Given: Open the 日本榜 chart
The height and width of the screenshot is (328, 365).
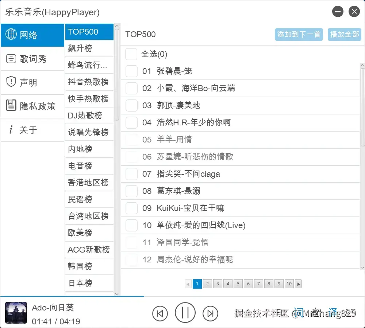Looking at the screenshot, I should click(89, 283).
